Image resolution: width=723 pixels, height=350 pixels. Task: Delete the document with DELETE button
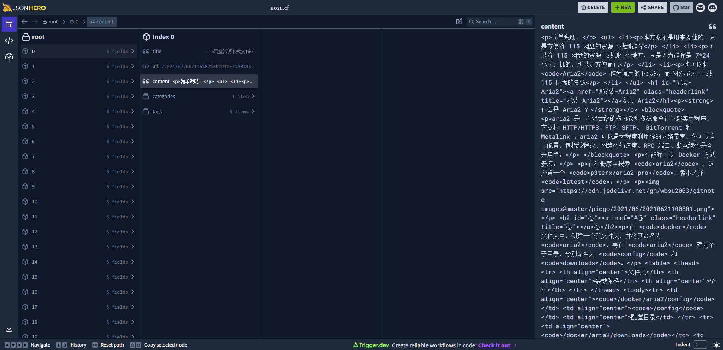593,8
